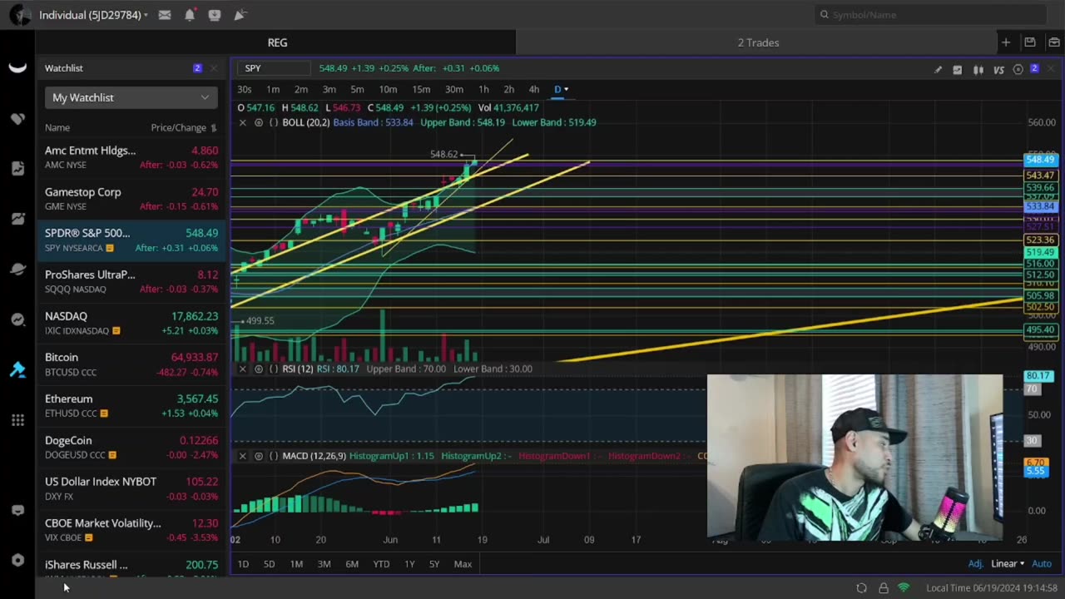The height and width of the screenshot is (599, 1065).
Task: Open the Individual account dropdown
Action: pyautogui.click(x=93, y=15)
